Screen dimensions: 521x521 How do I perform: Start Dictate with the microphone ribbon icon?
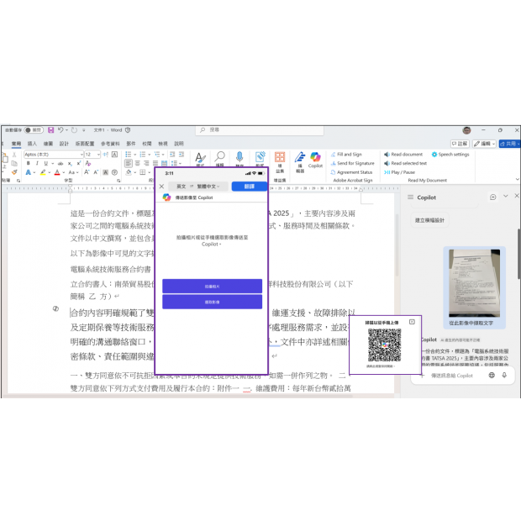[239, 159]
